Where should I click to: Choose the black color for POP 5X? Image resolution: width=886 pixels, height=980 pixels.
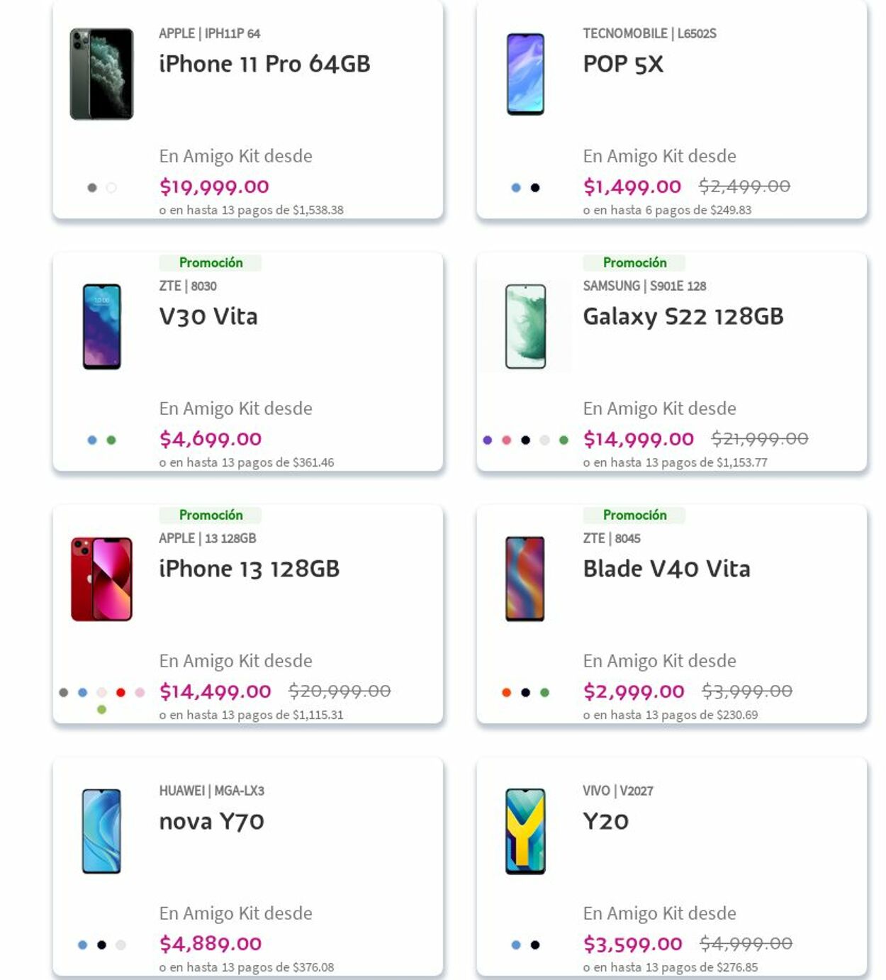click(535, 188)
